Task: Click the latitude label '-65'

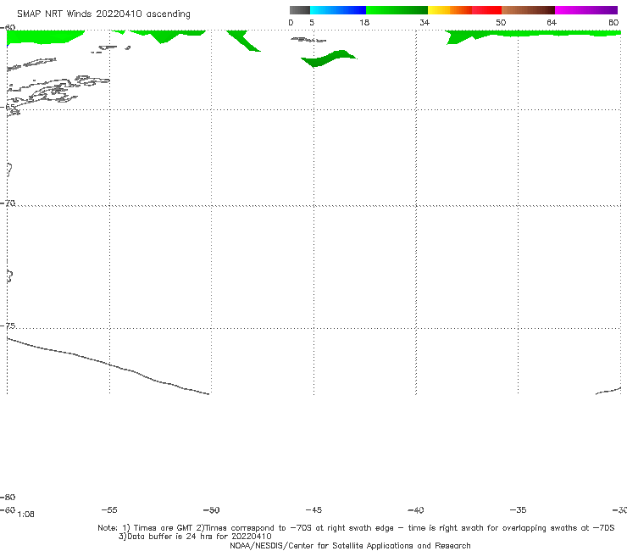Action: (8, 108)
